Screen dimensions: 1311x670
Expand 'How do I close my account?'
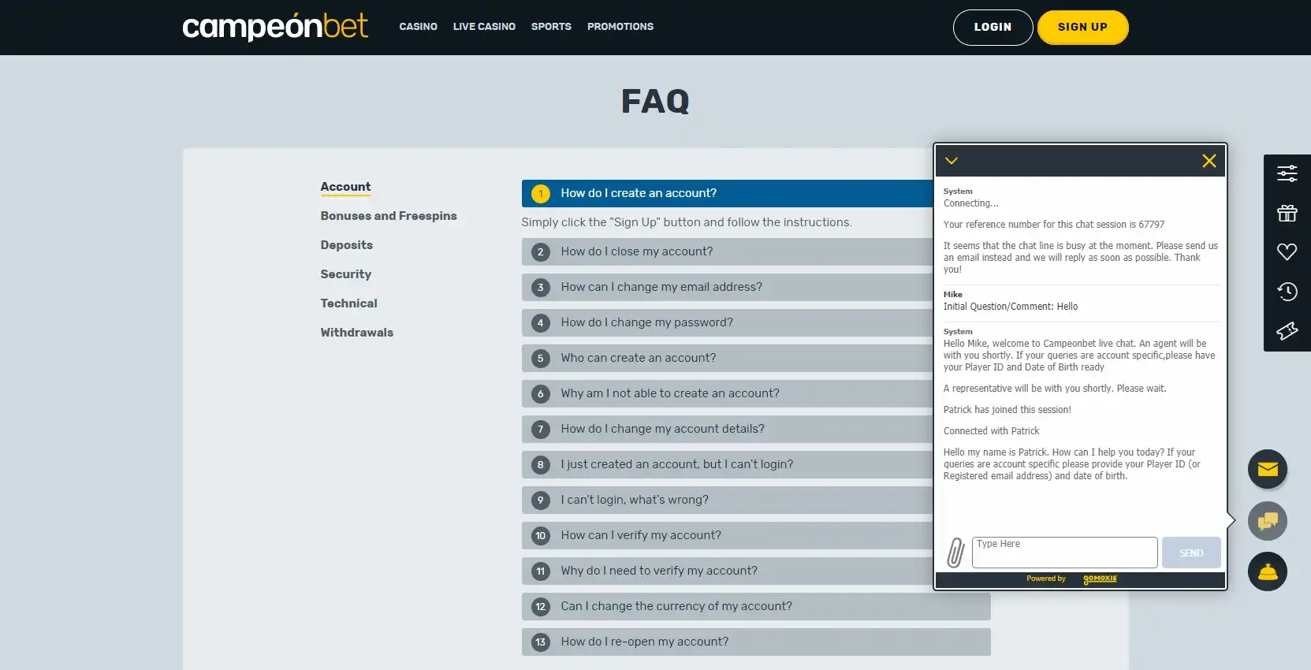point(727,251)
